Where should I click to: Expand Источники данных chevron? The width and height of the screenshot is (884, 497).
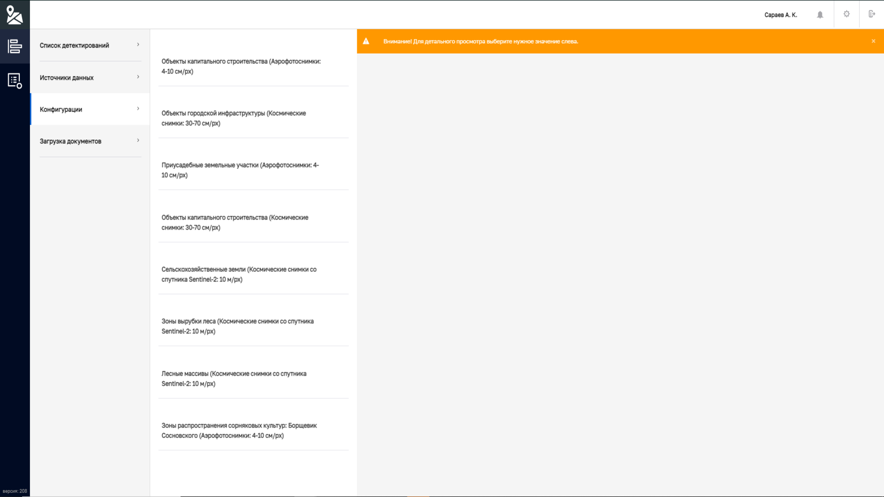click(x=138, y=77)
